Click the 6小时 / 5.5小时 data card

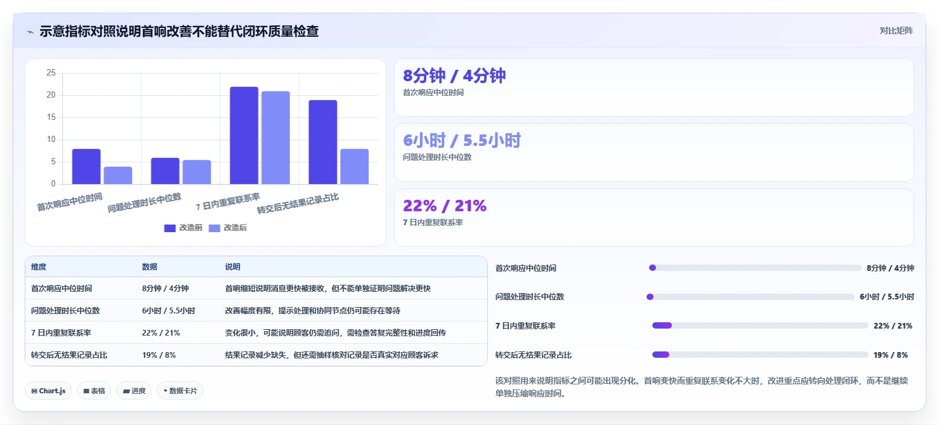(654, 152)
